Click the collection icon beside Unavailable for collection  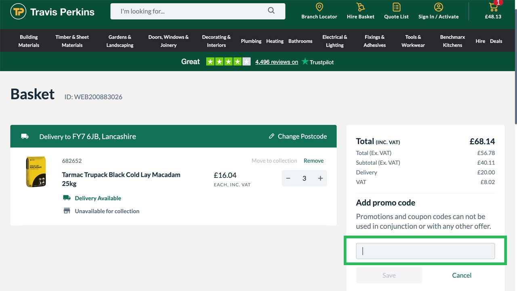(x=67, y=210)
